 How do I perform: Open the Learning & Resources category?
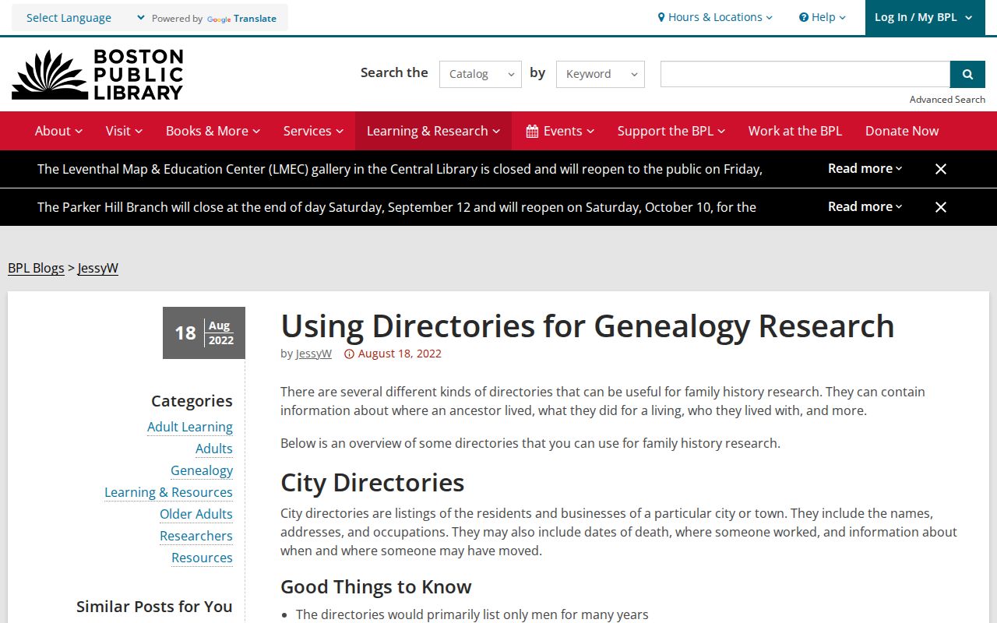pos(168,492)
